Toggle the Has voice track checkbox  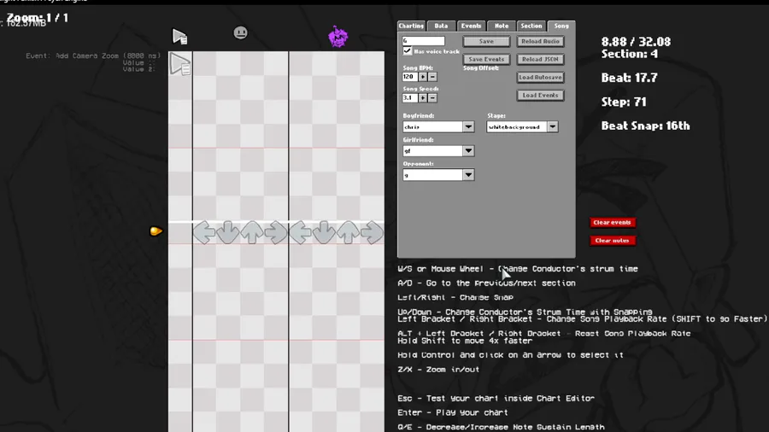tap(407, 51)
